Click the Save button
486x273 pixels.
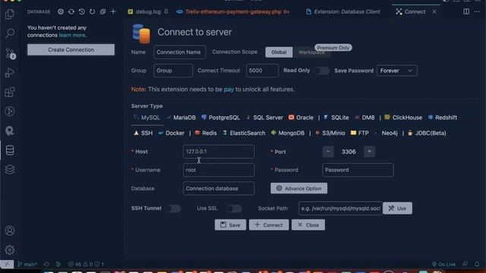point(230,225)
